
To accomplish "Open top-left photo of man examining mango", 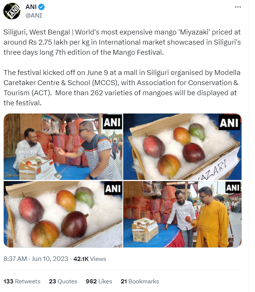I will [63, 147].
